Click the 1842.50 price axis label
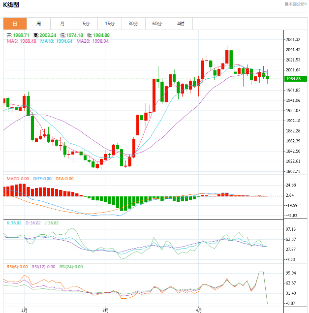Image resolution: width=309 pixels, height=313 pixels. [x=293, y=151]
